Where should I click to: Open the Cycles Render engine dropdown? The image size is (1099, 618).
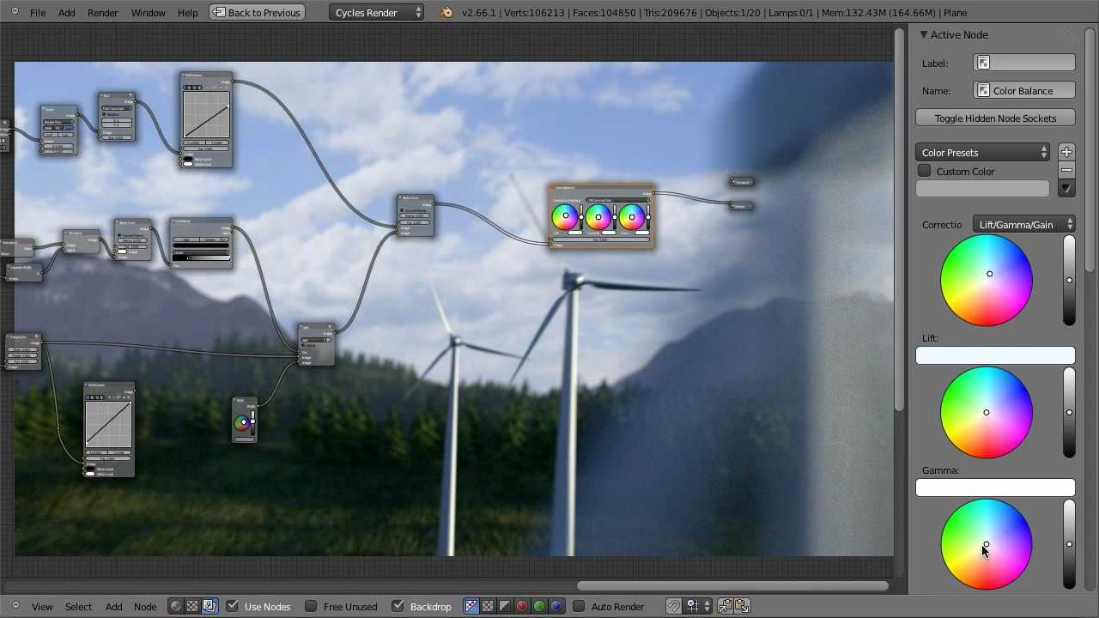click(x=377, y=12)
